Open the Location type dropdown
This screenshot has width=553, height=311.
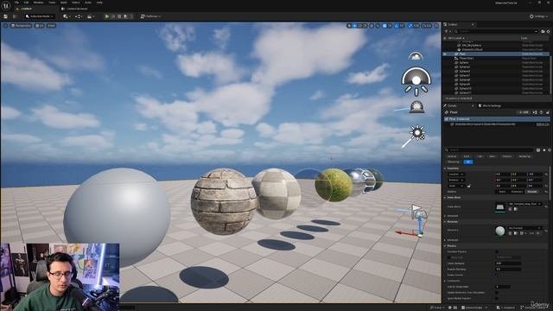(x=456, y=175)
